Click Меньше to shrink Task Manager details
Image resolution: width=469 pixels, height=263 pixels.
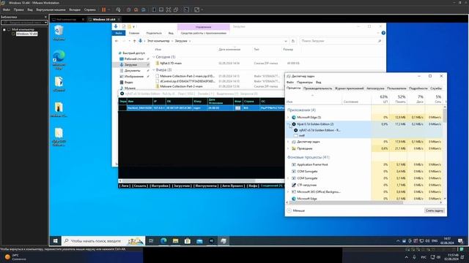coord(296,210)
